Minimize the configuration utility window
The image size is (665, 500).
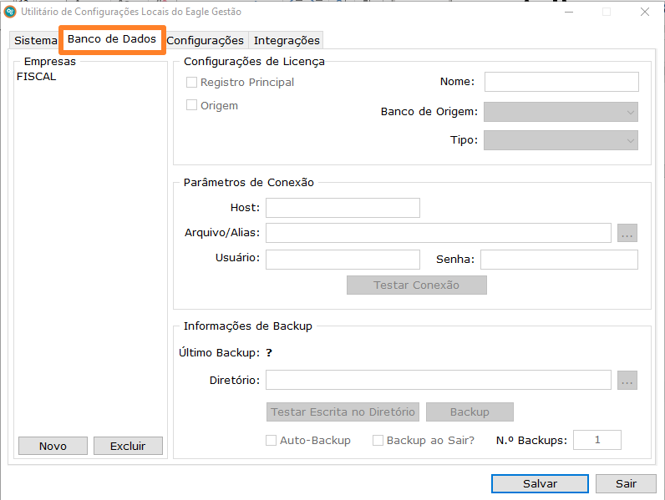568,12
